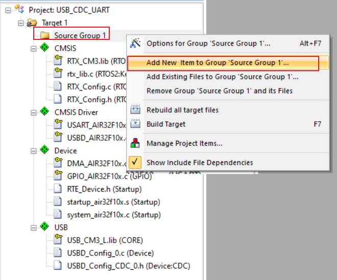Image resolution: width=337 pixels, height=280 pixels.
Task: Click the locked file icon of USART_AIR32F10x
Action: click(58, 124)
